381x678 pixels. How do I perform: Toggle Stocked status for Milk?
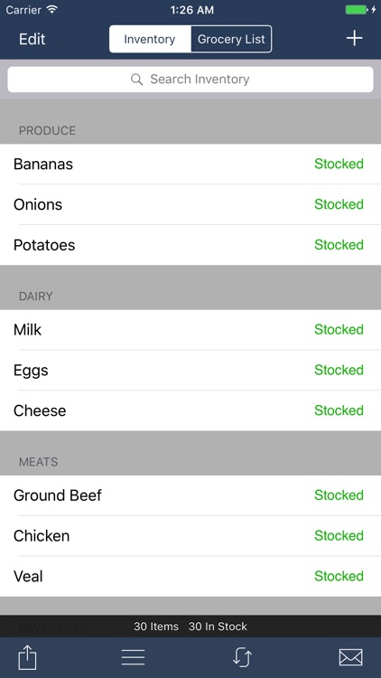click(339, 329)
